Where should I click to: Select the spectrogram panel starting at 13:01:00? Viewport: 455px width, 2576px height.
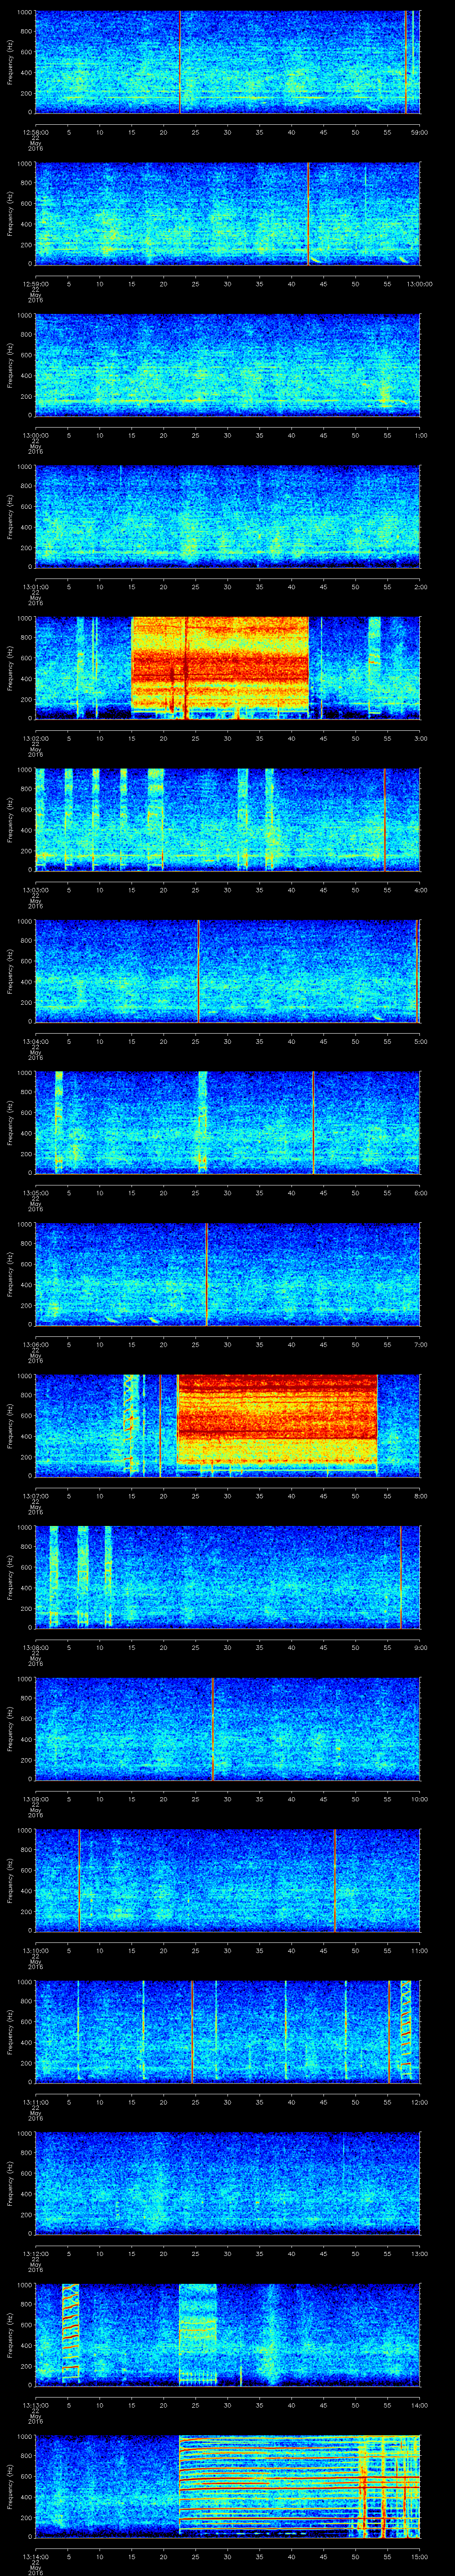coord(227,516)
